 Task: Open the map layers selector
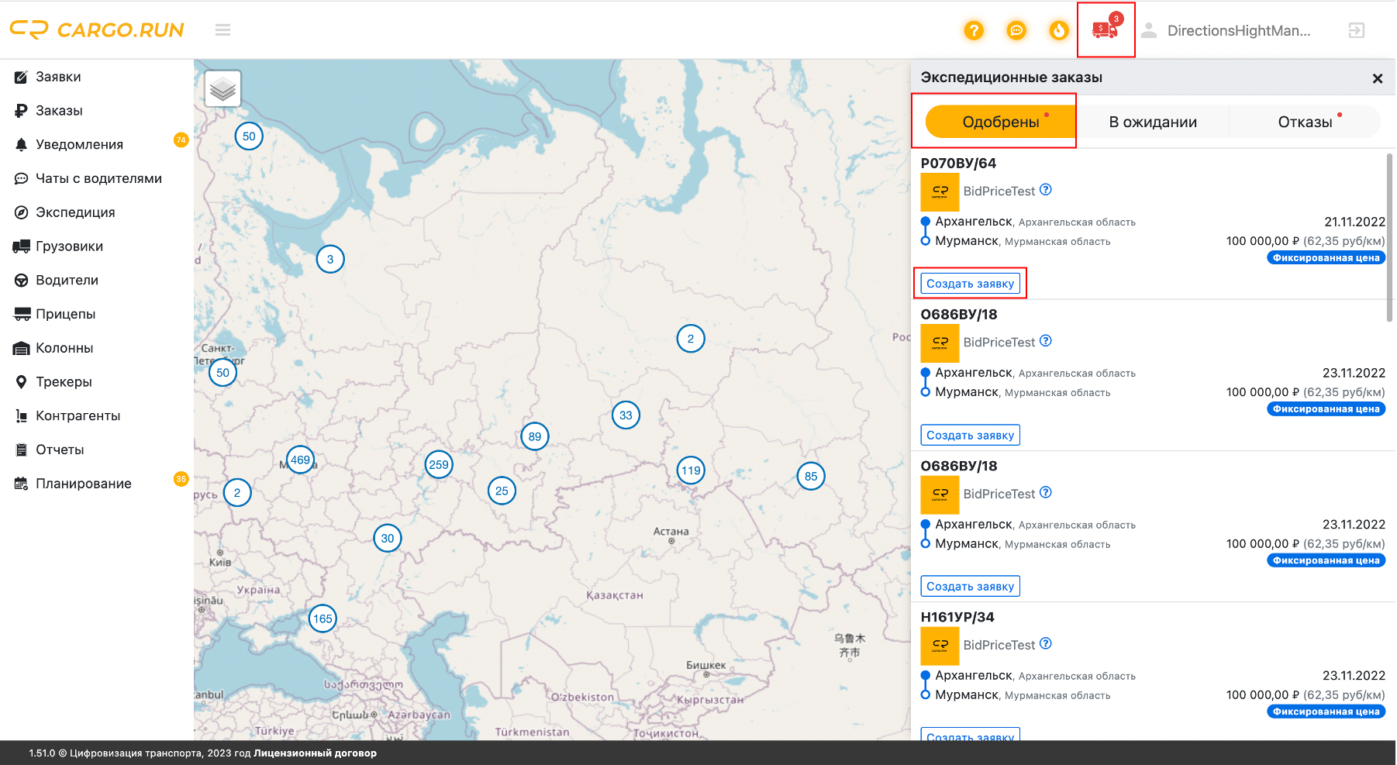pyautogui.click(x=223, y=89)
